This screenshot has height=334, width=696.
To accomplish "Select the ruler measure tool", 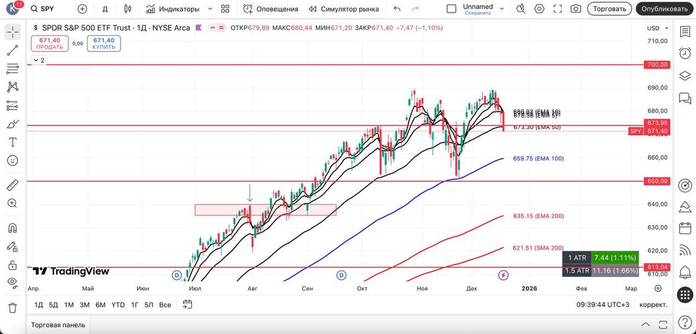I will [13, 186].
